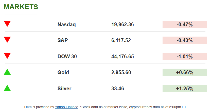
Task: Select the S&P index name
Action: tap(63, 40)
